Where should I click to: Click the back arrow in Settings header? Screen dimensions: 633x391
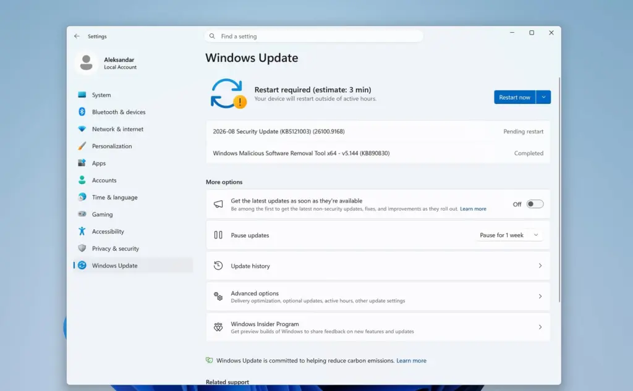click(77, 36)
